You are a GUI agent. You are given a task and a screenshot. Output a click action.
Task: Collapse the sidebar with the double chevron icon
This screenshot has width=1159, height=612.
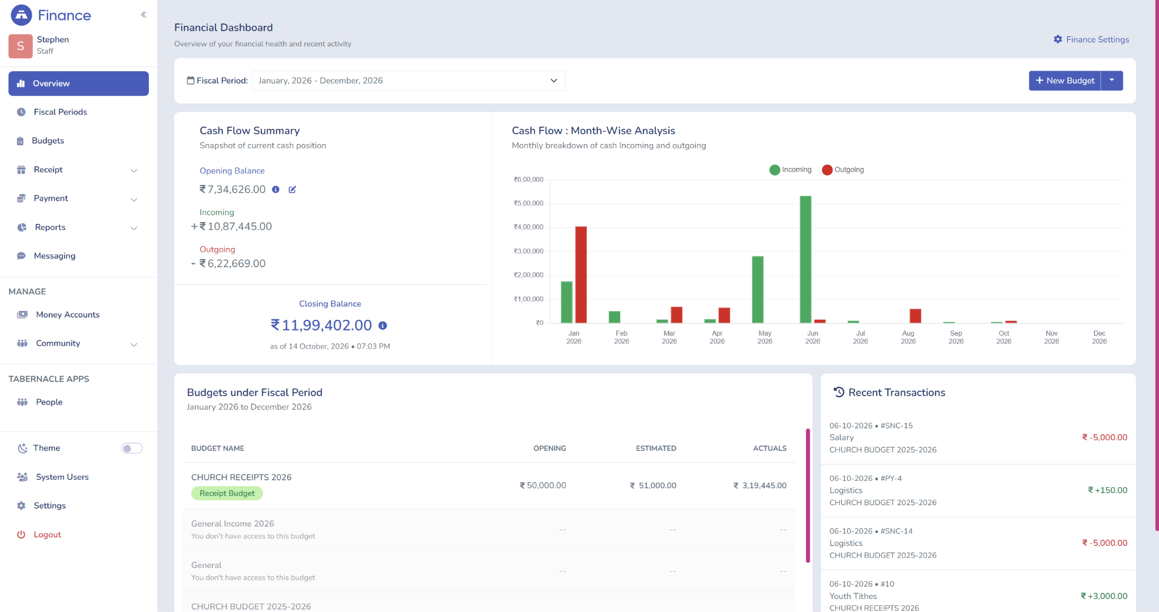[144, 15]
